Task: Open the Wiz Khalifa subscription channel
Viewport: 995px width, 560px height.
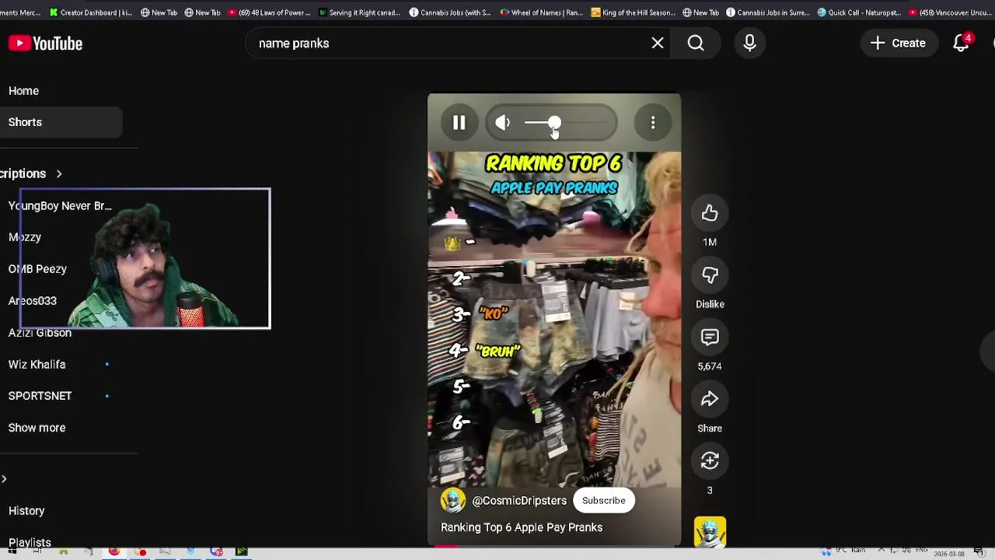Action: click(37, 365)
